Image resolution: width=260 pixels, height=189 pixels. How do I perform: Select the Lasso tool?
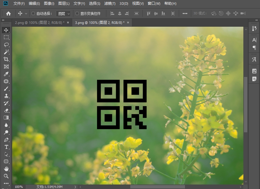[x=6, y=45]
